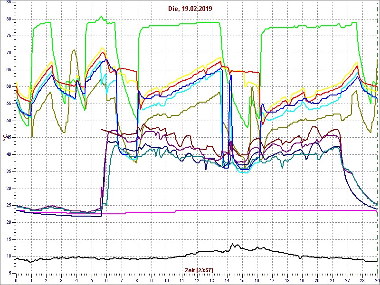
Task: Pick hour 6 on the time axis
Action: coord(106,280)
